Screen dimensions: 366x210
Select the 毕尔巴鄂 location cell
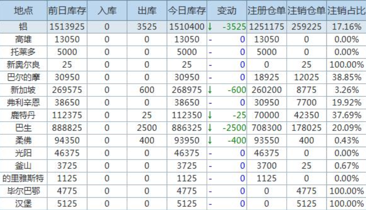[24, 191]
